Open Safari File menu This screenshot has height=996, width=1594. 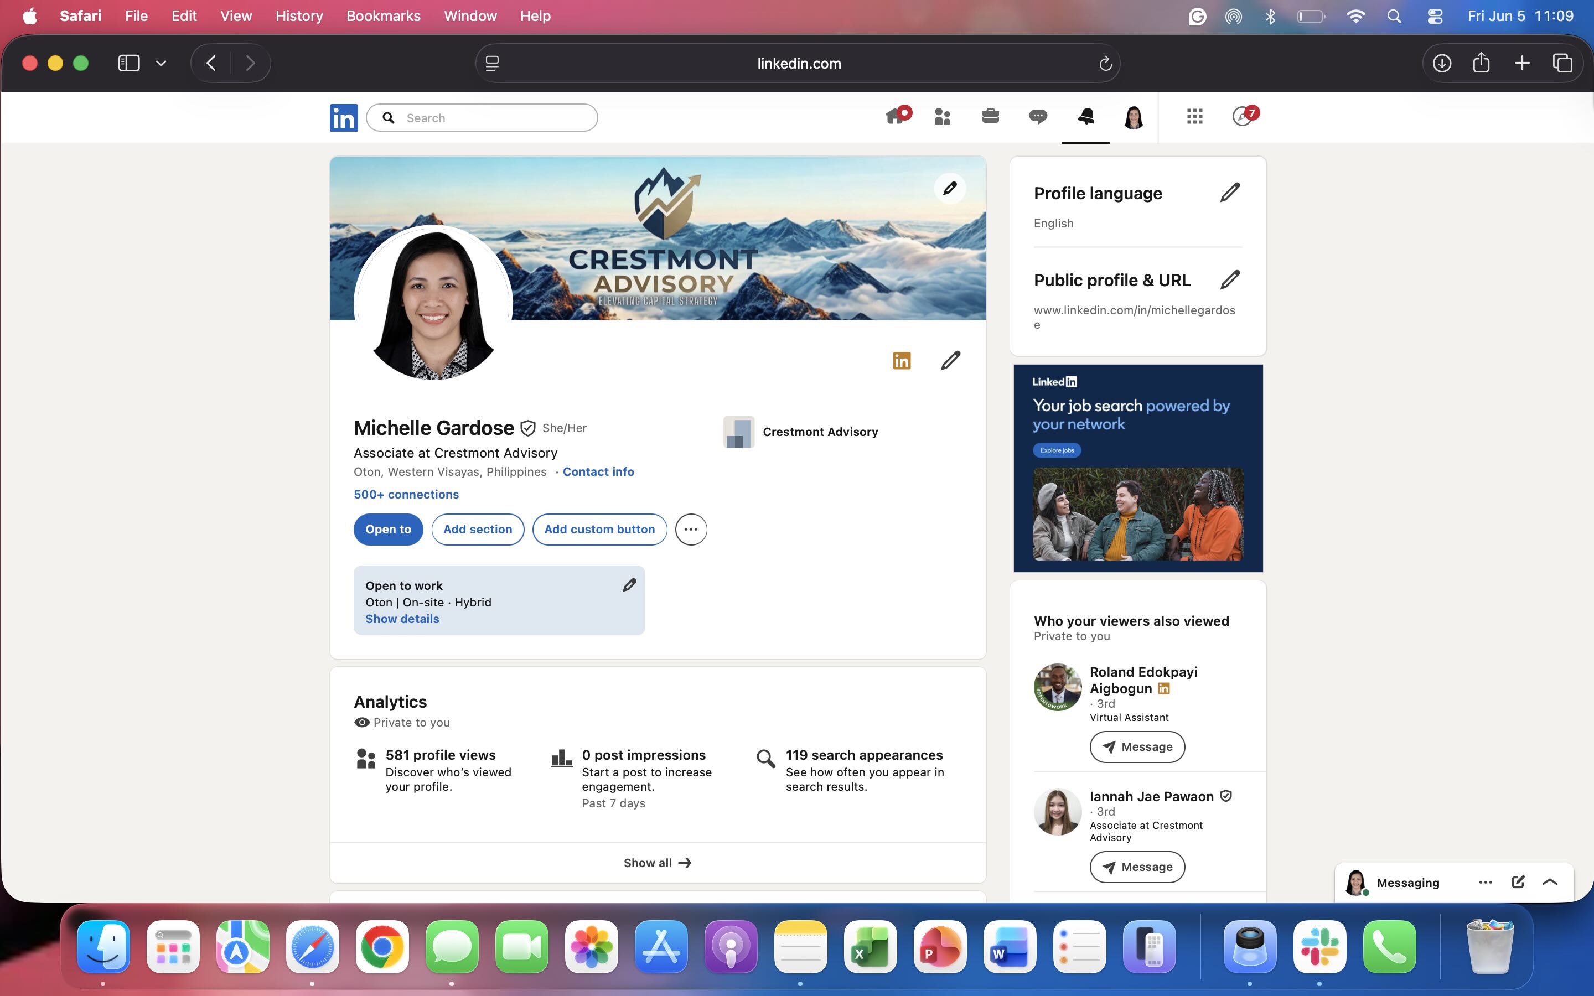tap(136, 16)
